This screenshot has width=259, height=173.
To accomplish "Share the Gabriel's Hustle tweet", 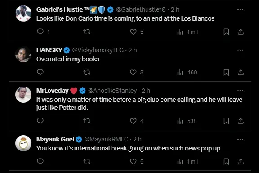I will [241, 32].
